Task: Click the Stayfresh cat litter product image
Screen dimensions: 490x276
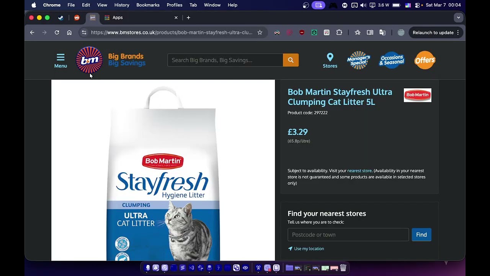Action: coord(163,171)
